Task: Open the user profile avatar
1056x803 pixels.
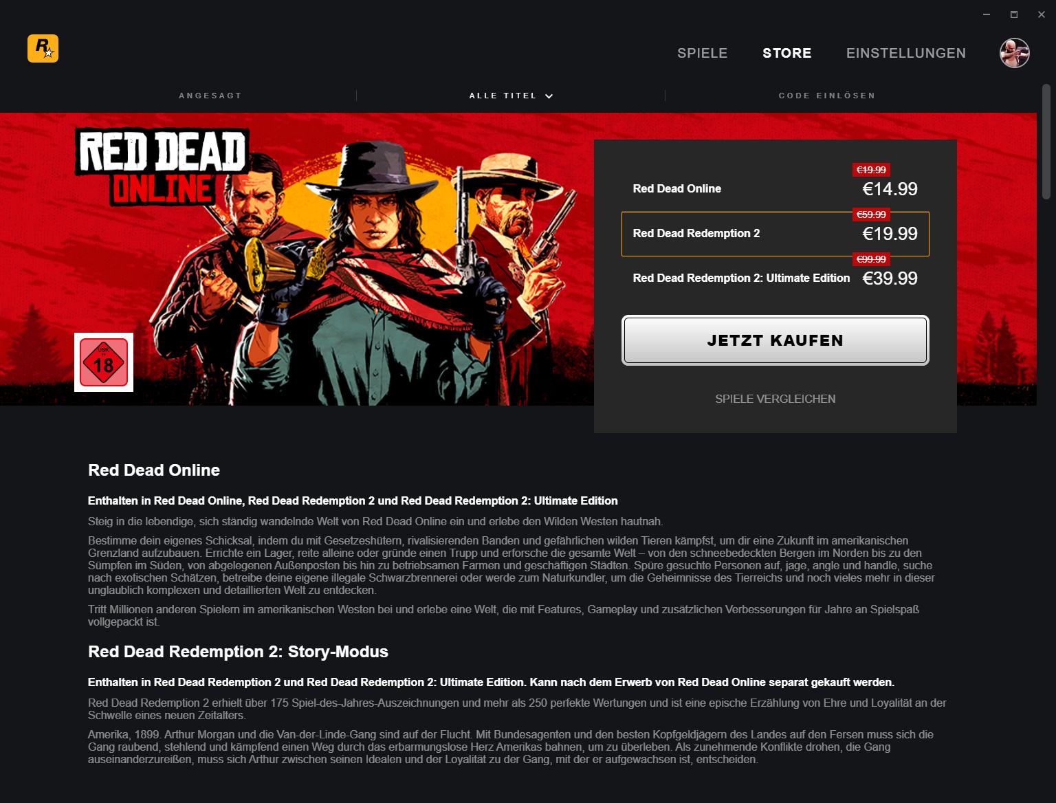Action: [1014, 53]
